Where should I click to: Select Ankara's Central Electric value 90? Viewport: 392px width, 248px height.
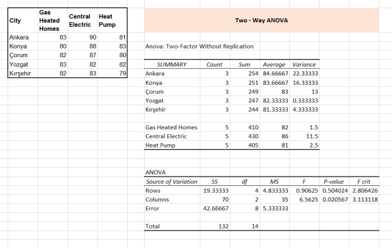82,37
